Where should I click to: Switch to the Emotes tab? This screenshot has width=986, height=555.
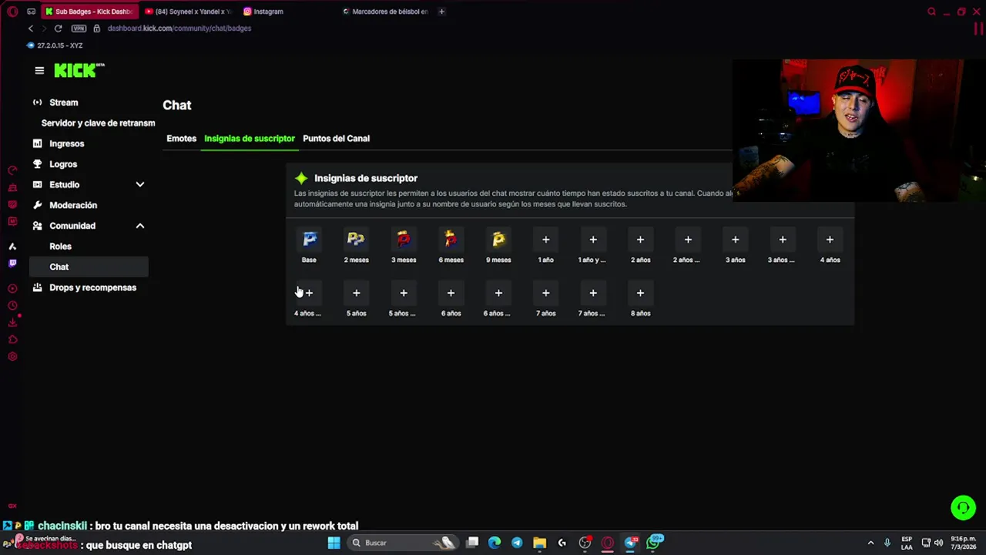point(181,139)
